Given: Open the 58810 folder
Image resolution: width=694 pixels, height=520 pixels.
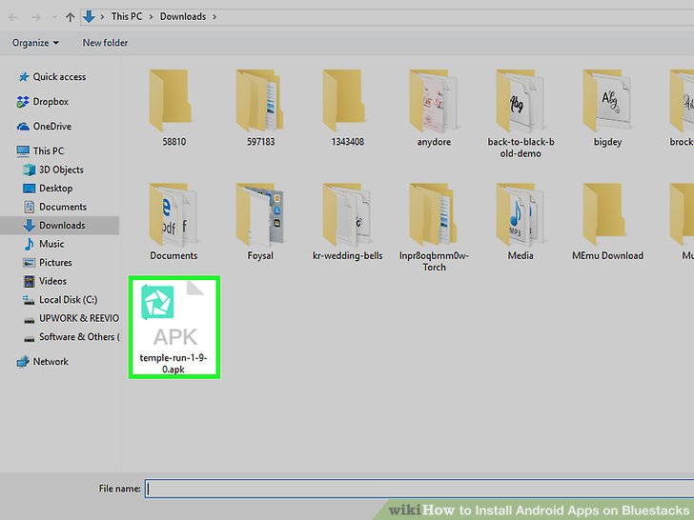Looking at the screenshot, I should pyautogui.click(x=170, y=101).
